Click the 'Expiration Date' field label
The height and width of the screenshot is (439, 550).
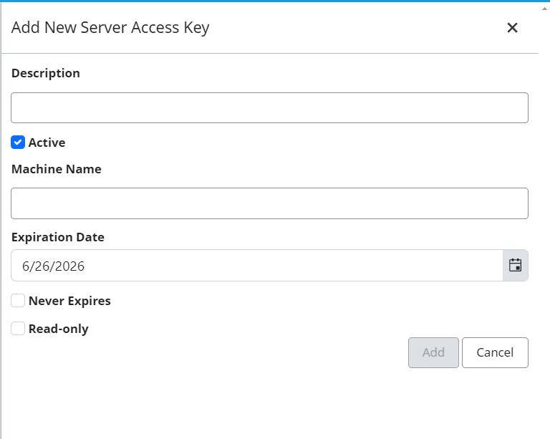tap(58, 237)
